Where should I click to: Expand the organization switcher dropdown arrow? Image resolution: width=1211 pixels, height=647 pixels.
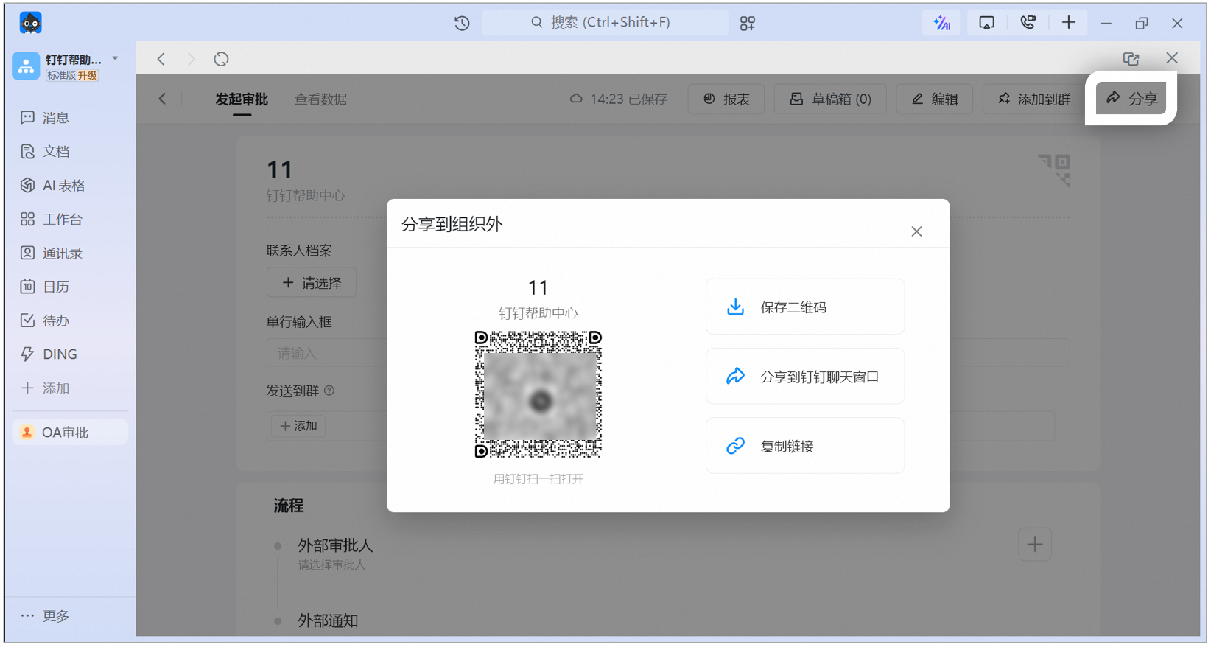point(116,58)
